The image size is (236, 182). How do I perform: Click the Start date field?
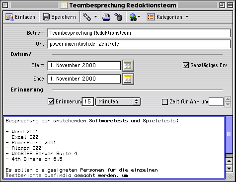(84, 65)
